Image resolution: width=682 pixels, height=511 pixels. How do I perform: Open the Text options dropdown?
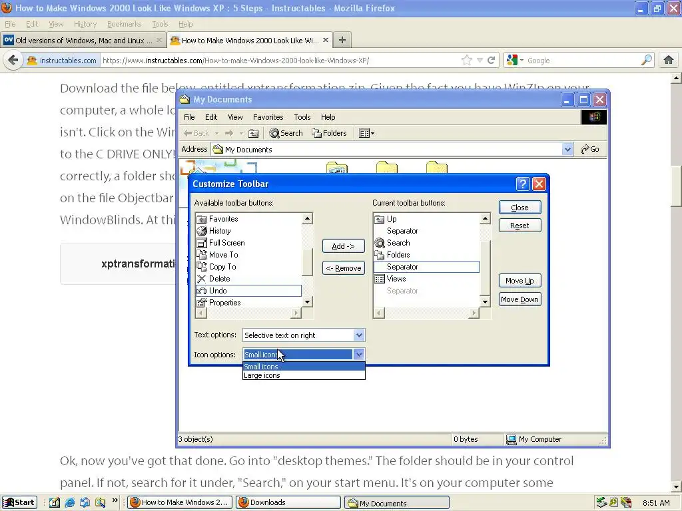tap(359, 335)
